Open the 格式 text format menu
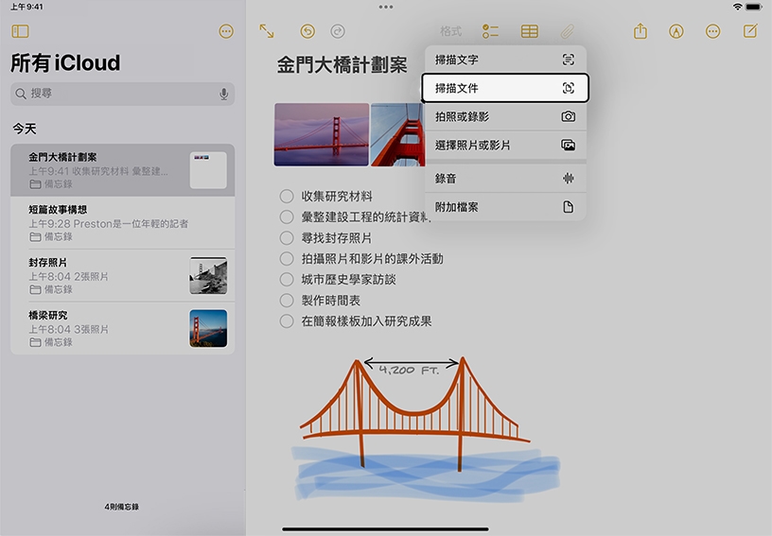772x536 pixels. [x=451, y=31]
